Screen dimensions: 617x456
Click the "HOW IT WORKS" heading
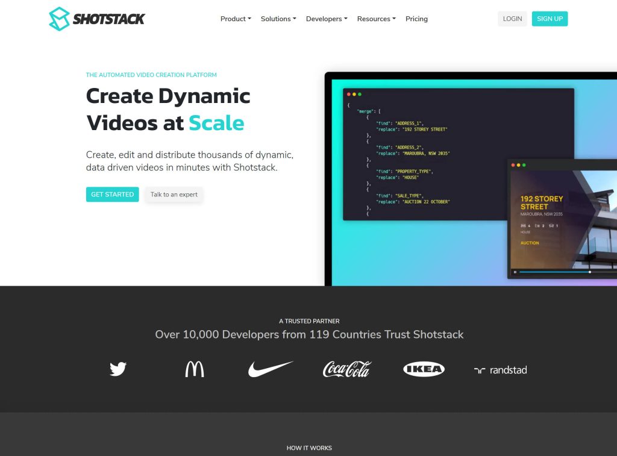click(x=309, y=448)
